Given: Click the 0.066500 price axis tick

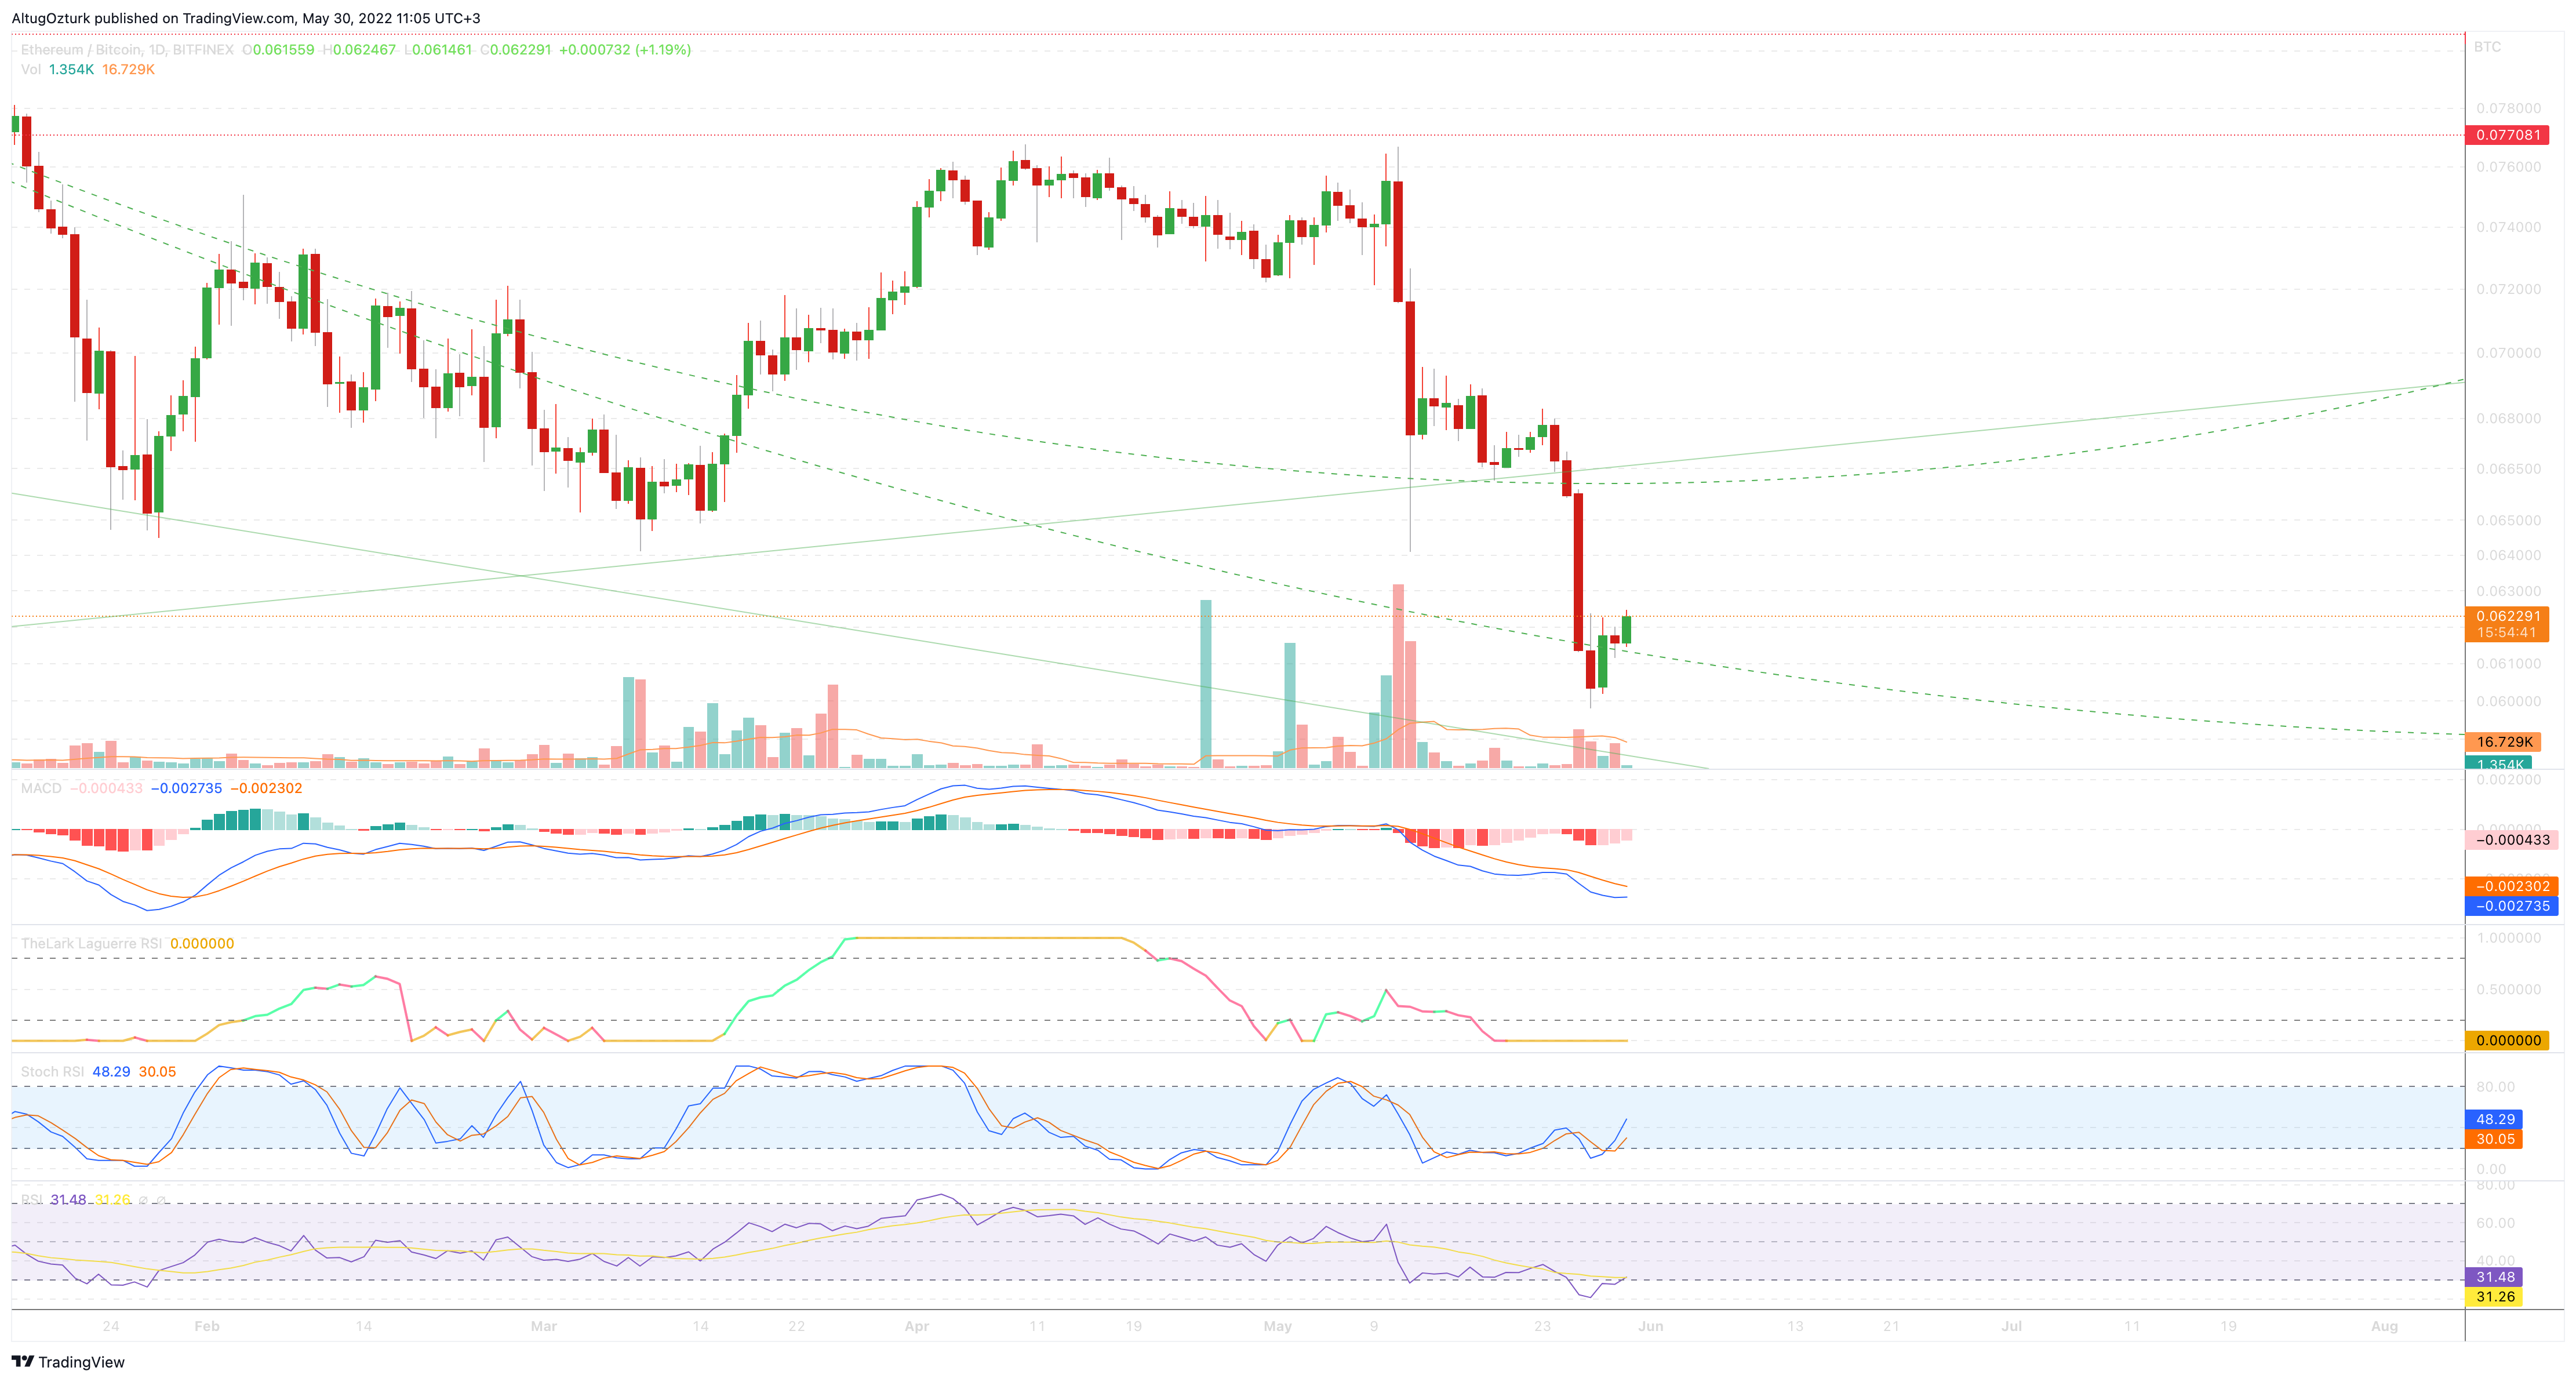Looking at the screenshot, I should [2508, 468].
